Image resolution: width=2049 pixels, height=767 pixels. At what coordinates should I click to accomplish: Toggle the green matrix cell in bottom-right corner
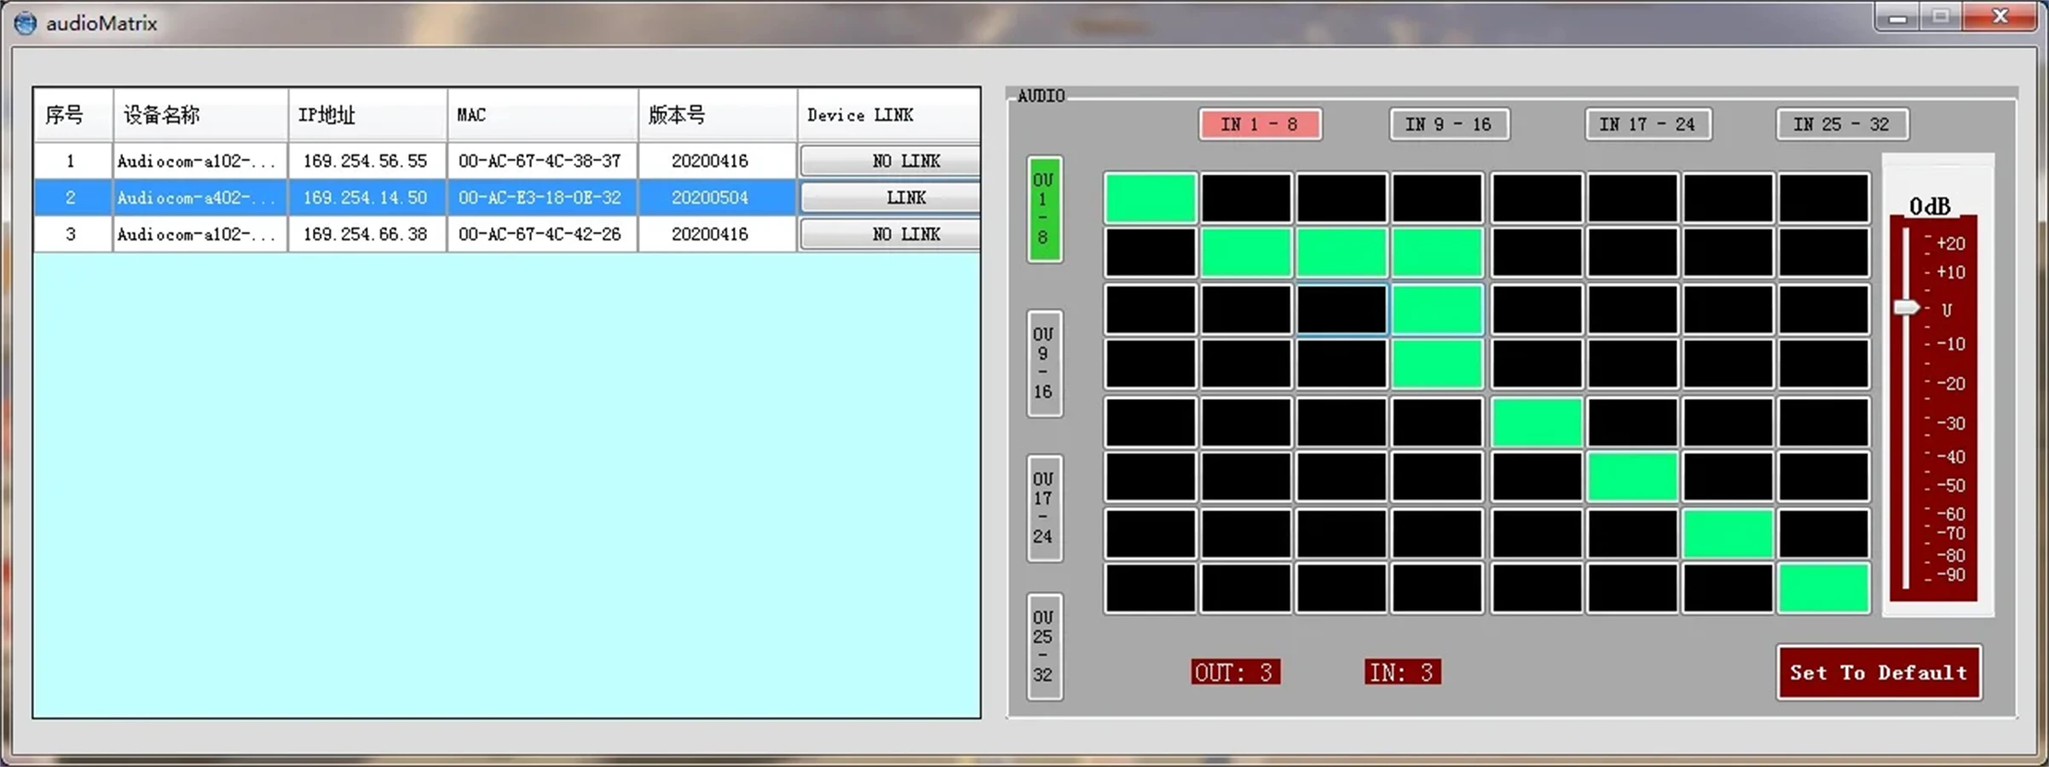(x=1824, y=588)
